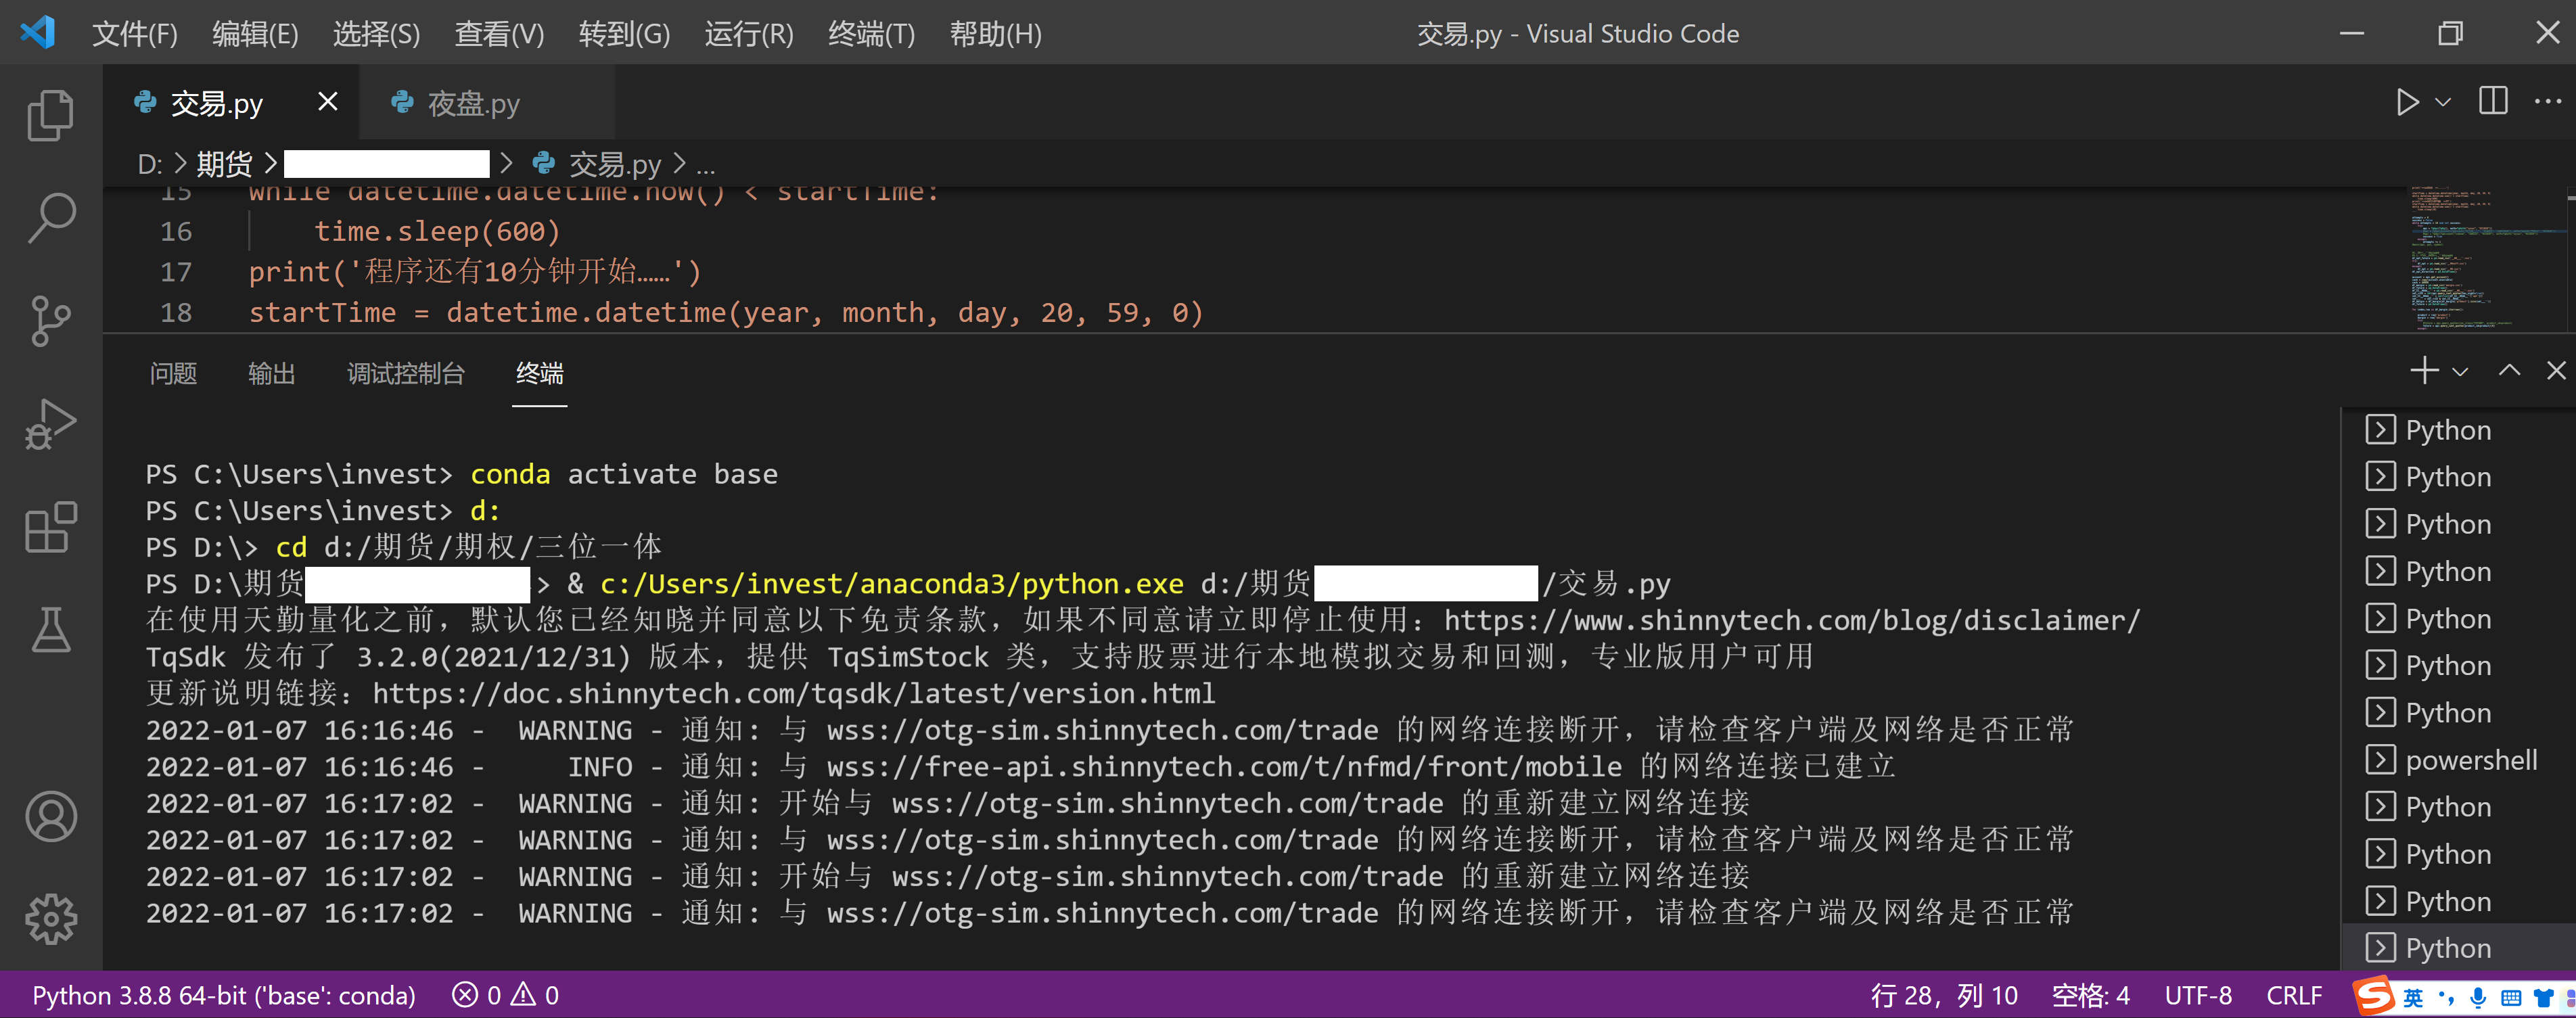
Task: Click the code minimap preview
Action: coord(2487,258)
